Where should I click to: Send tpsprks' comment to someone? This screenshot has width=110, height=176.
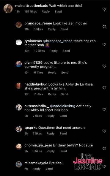coord(63,133)
